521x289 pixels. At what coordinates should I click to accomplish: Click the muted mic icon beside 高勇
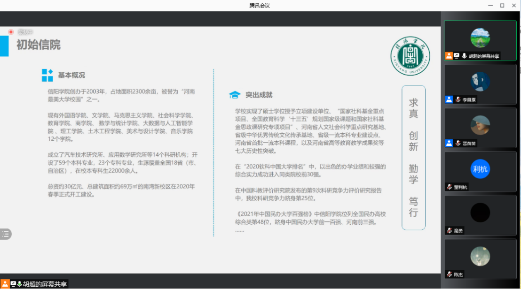450,231
